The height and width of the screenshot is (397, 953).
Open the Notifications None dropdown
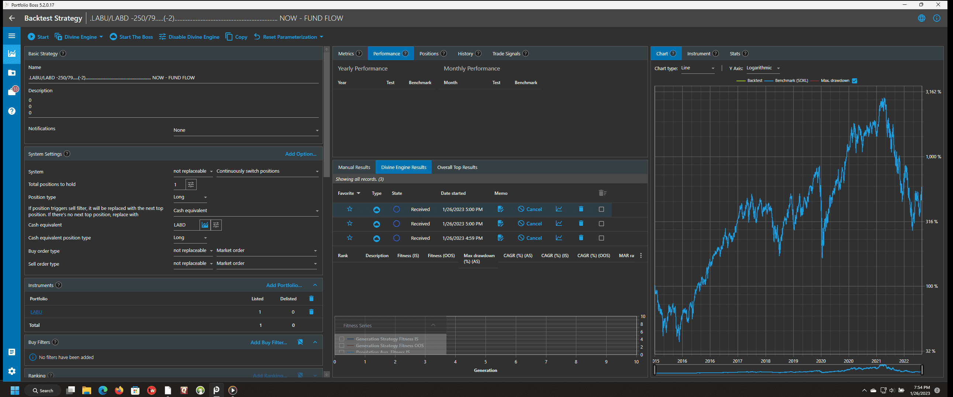pos(246,130)
